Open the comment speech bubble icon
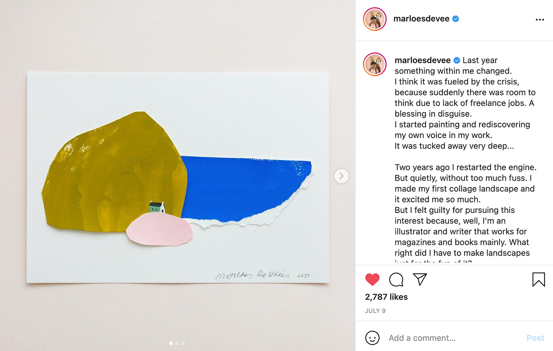Image resolution: width=553 pixels, height=351 pixels. coord(396,280)
